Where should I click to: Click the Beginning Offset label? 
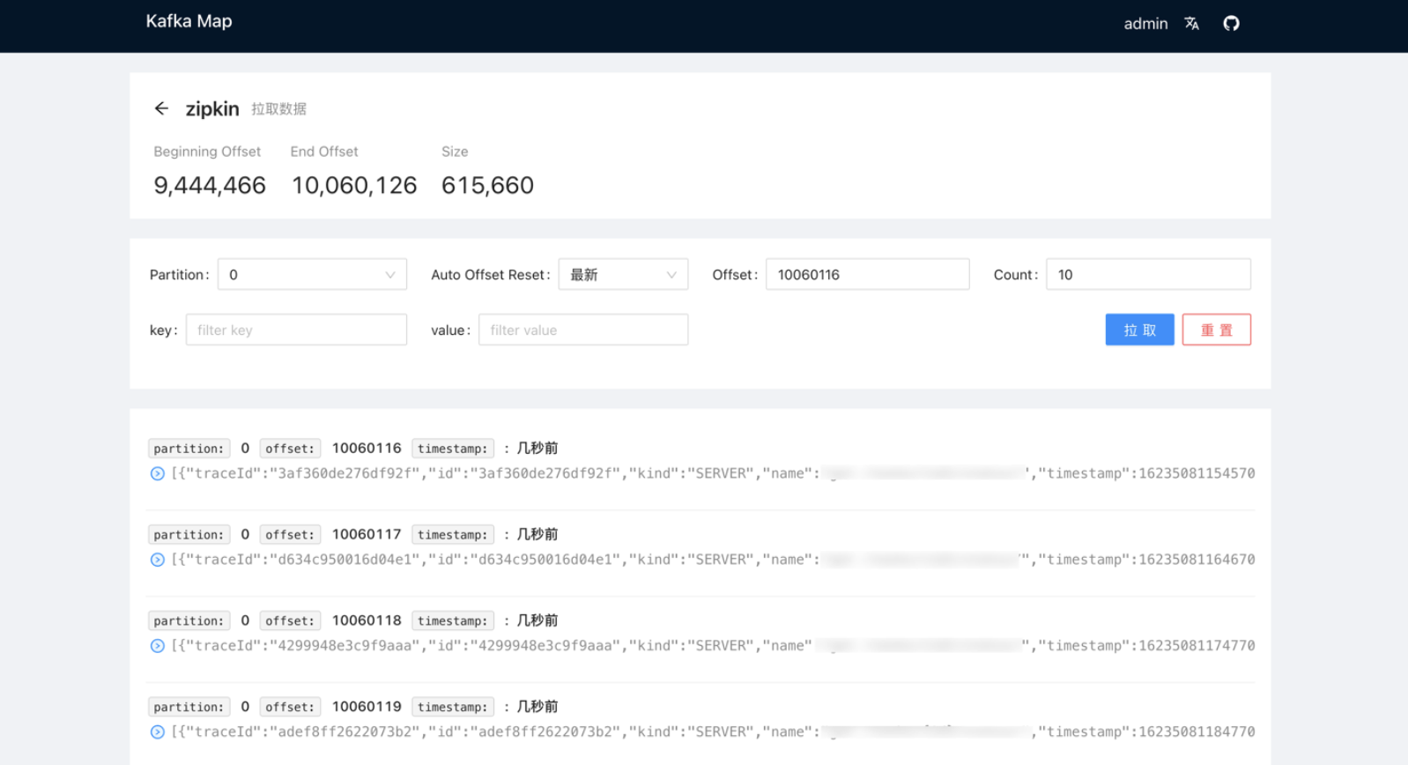pyautogui.click(x=207, y=152)
